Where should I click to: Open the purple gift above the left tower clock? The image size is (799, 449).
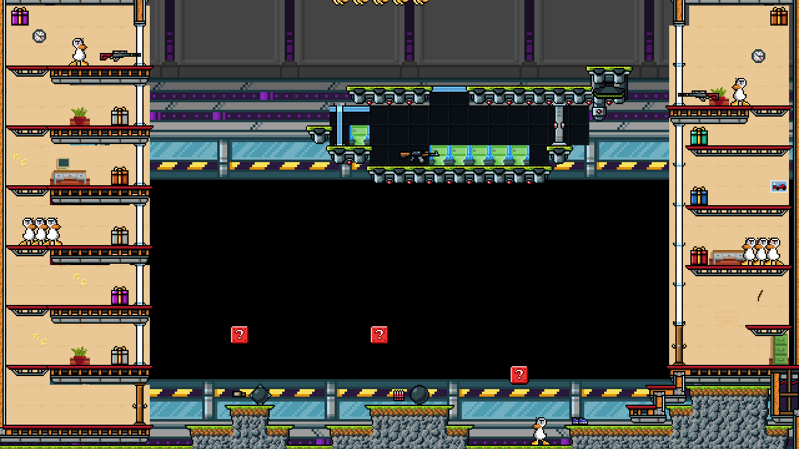coord(20,16)
